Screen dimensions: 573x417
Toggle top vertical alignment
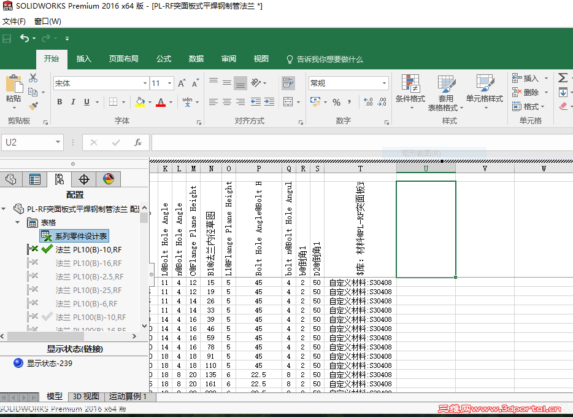[213, 82]
